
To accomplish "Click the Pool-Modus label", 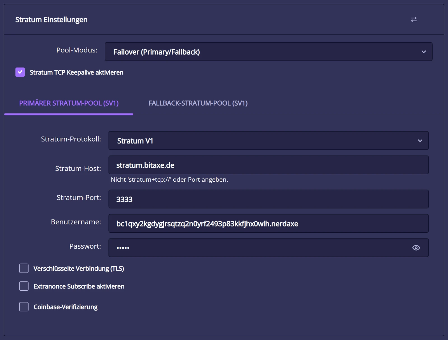I will [77, 50].
